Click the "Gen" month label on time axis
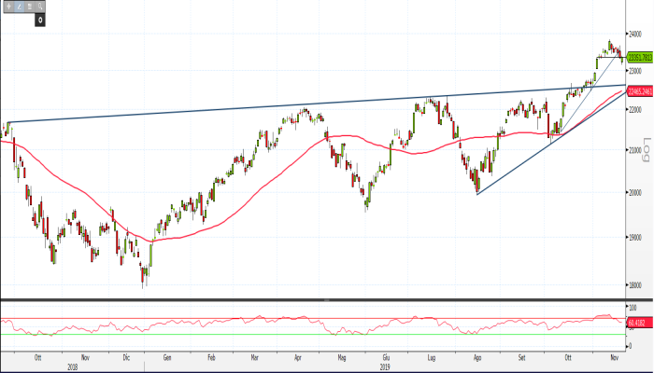This screenshot has height=373, width=654. click(x=167, y=356)
